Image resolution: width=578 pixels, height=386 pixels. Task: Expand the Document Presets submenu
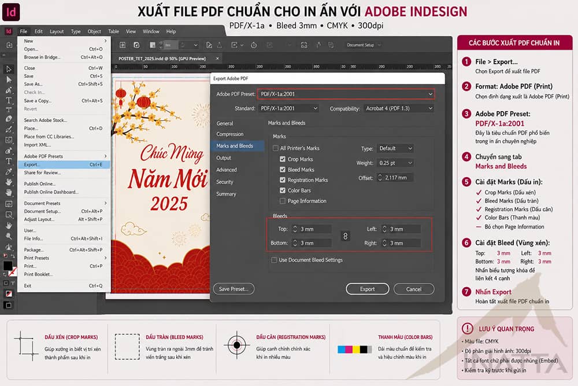pyautogui.click(x=64, y=203)
